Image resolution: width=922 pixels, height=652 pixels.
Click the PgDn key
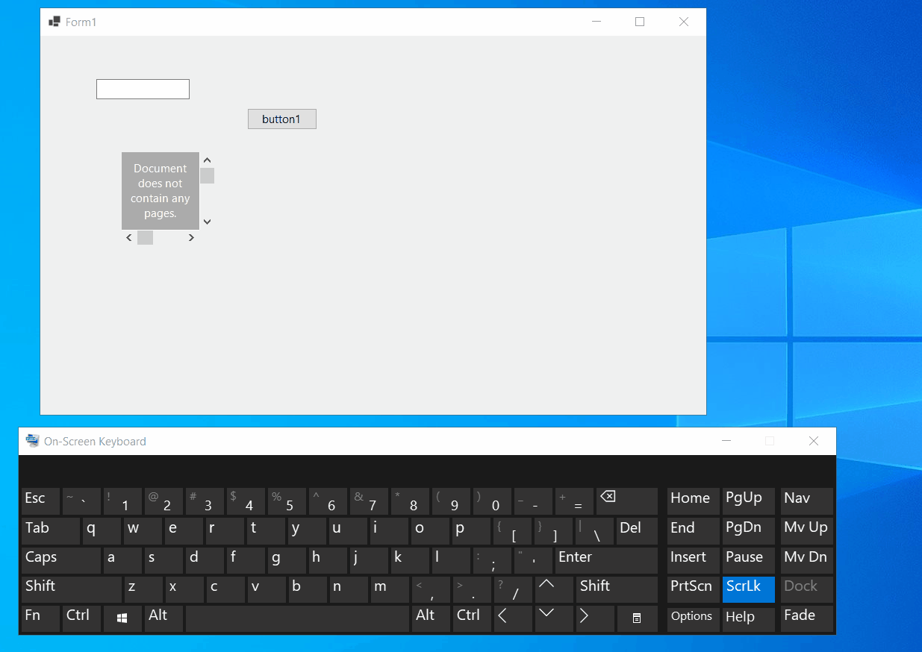pyautogui.click(x=749, y=530)
